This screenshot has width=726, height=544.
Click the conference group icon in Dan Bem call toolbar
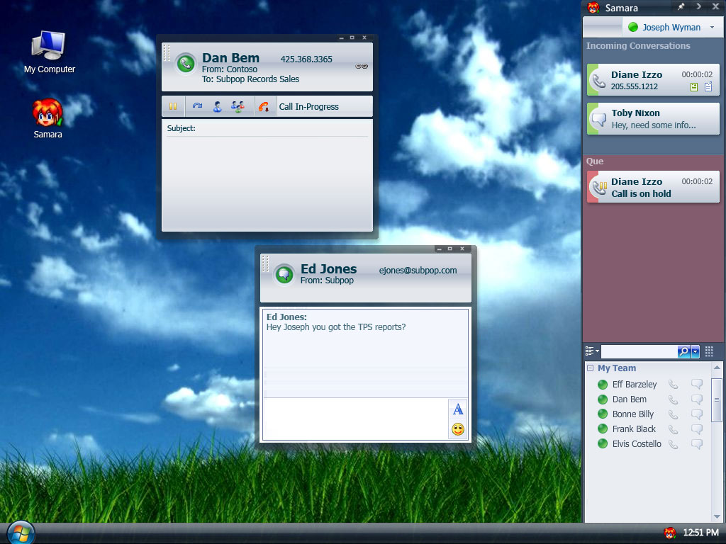[x=238, y=107]
